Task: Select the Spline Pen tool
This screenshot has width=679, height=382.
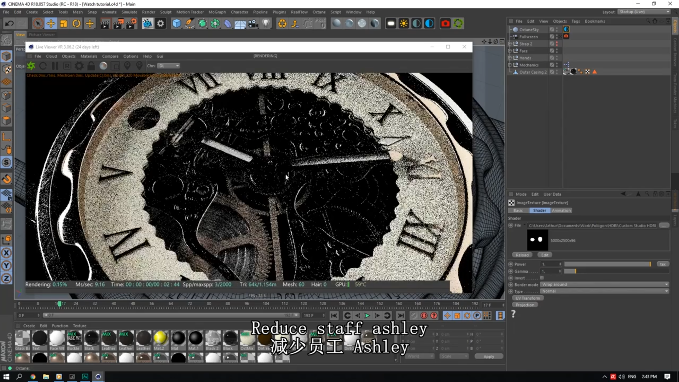Action: (190, 24)
